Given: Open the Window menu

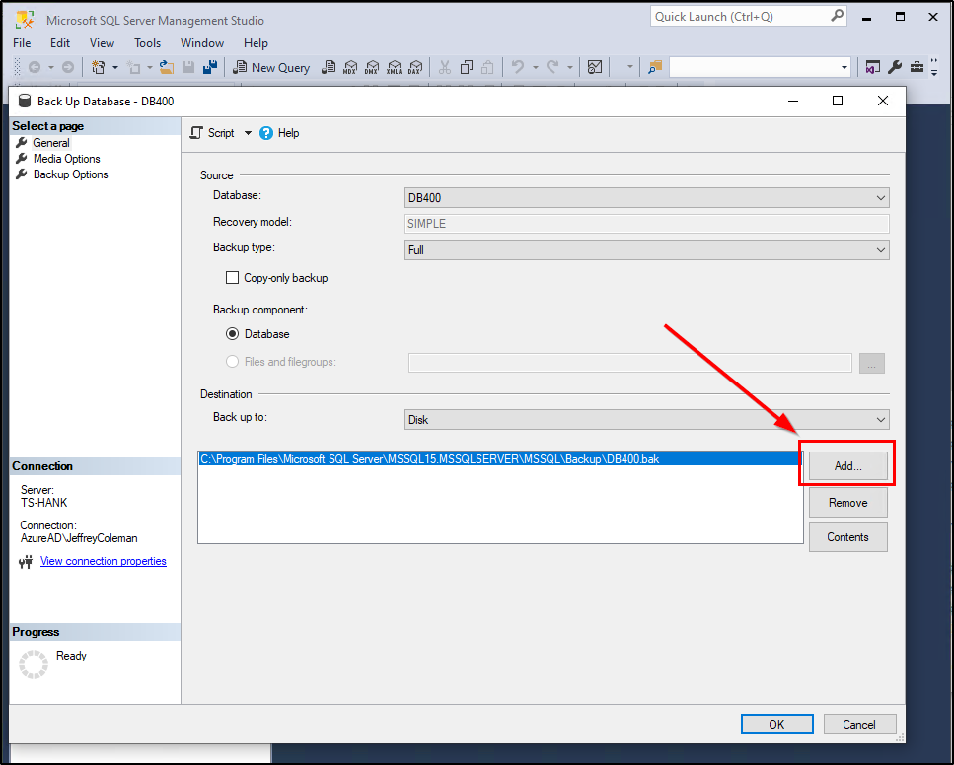Looking at the screenshot, I should tap(202, 43).
